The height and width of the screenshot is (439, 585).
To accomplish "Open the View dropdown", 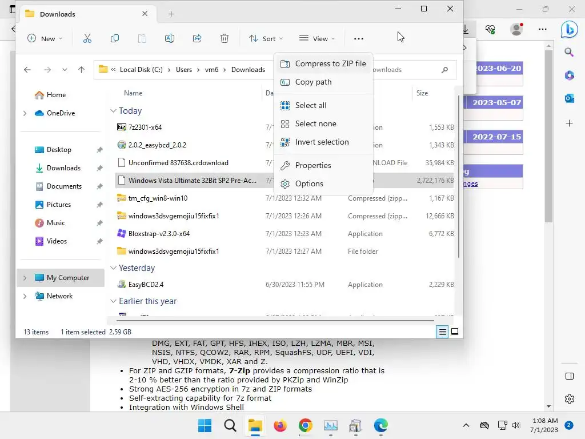I will tap(317, 38).
